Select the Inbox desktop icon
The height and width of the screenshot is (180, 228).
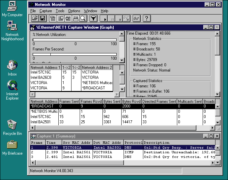12,68
